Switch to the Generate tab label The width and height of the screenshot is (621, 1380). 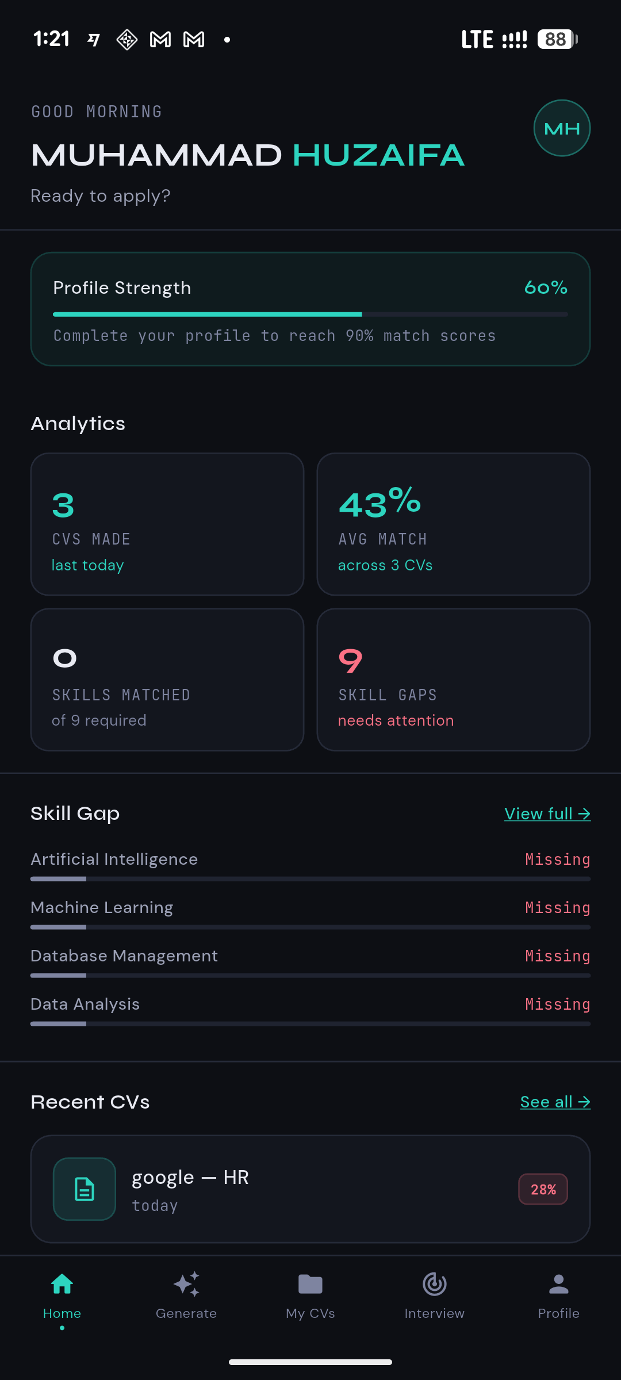point(186,1313)
